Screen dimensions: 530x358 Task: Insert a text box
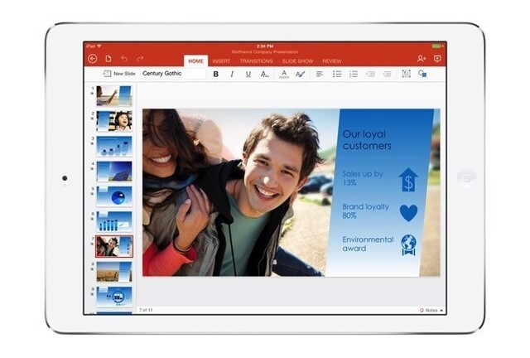tap(407, 74)
